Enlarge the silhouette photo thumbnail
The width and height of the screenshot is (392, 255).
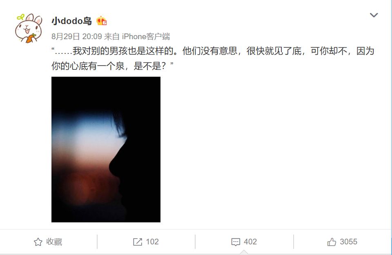click(x=106, y=149)
